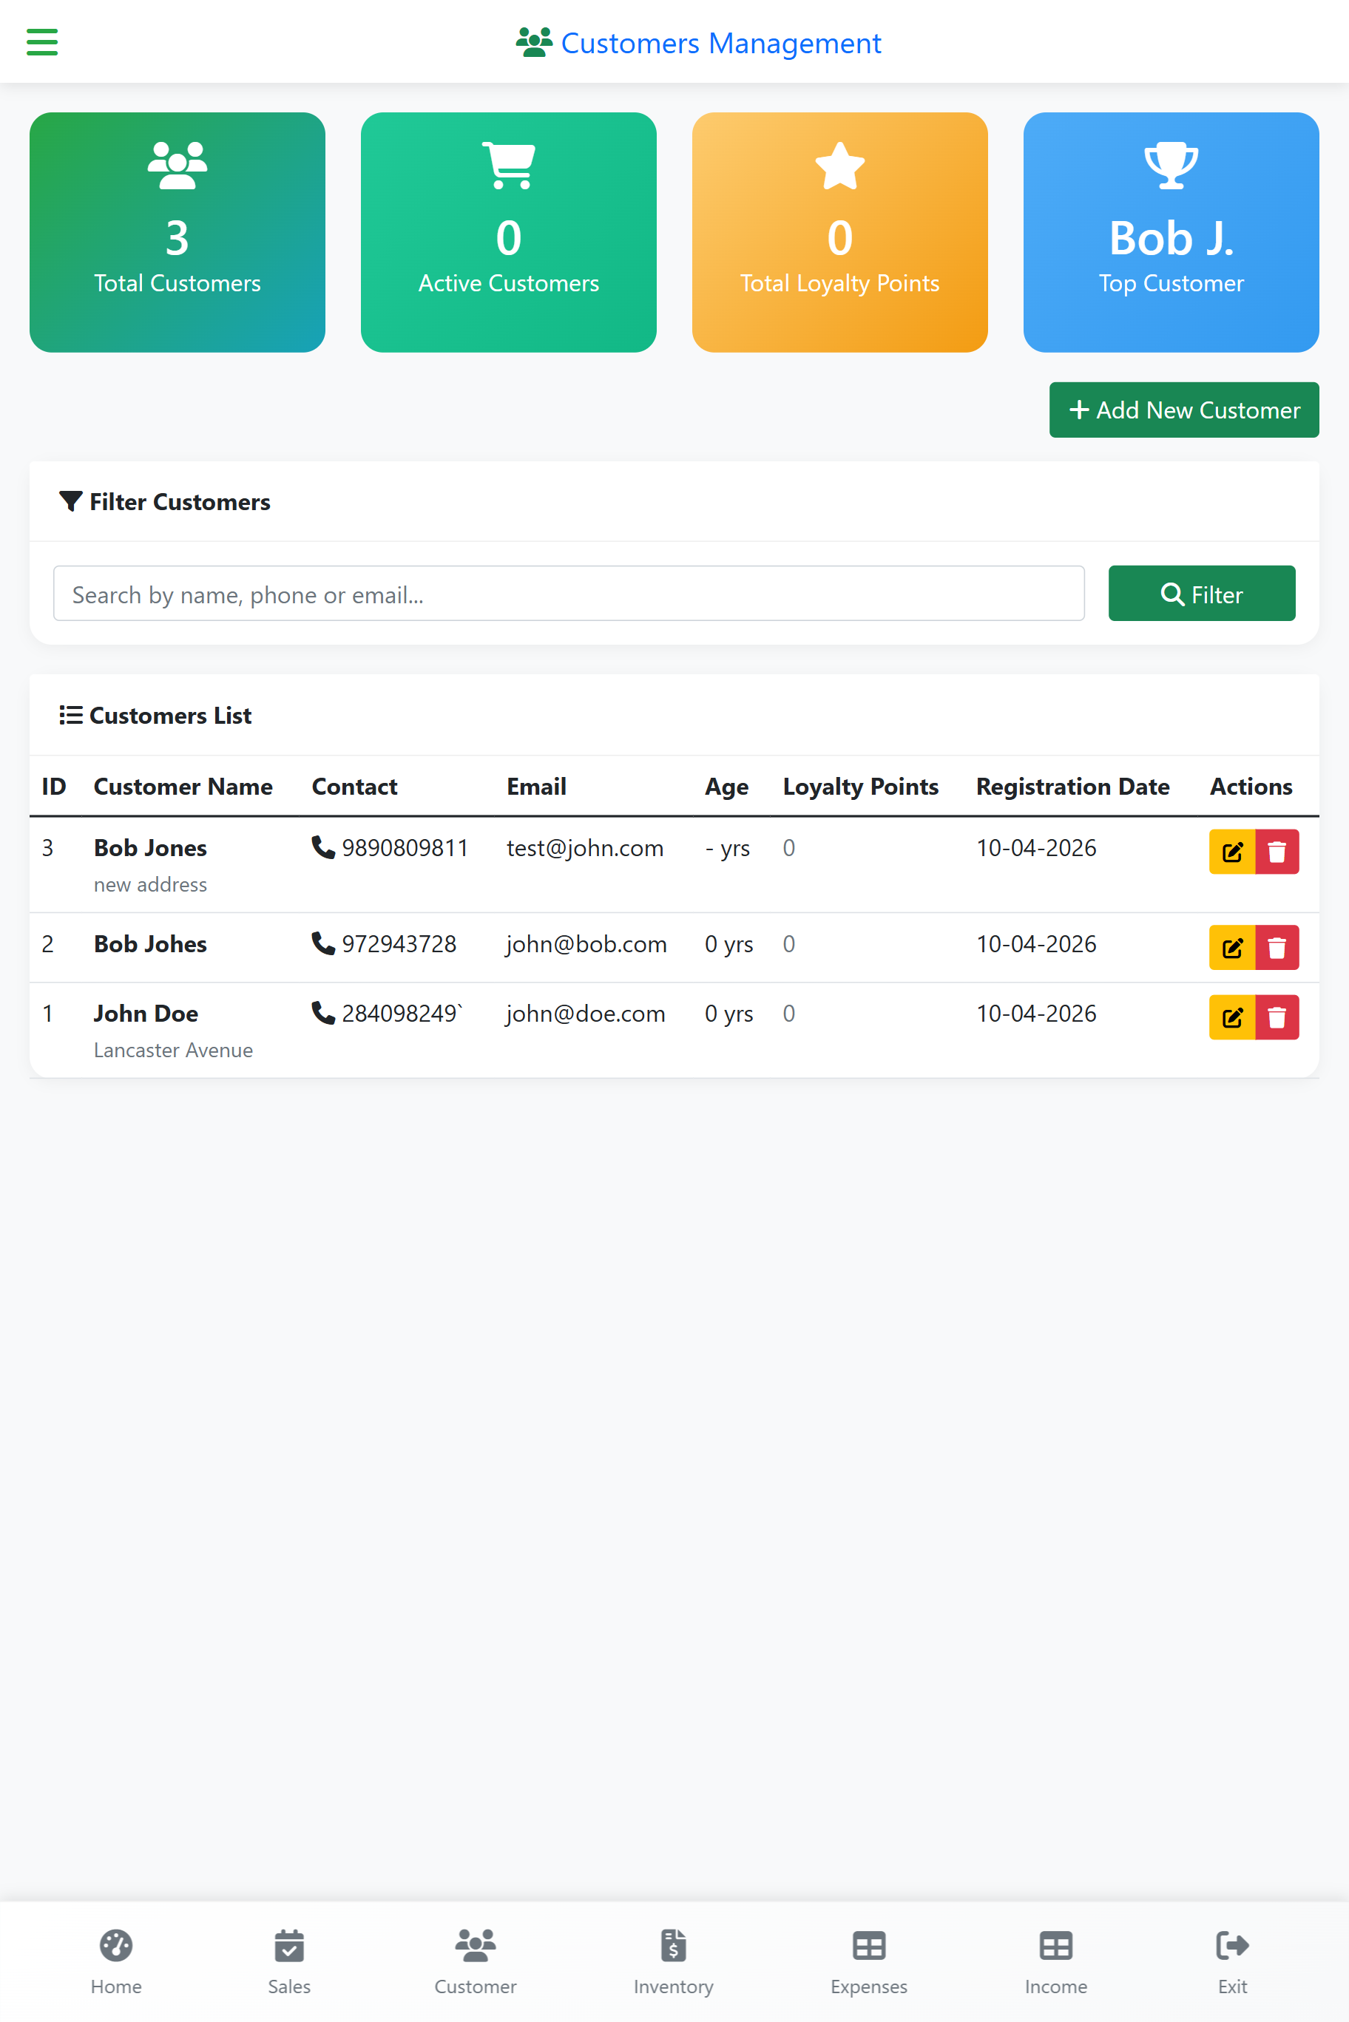Click Customers Management title link
1349x2022 pixels.
click(x=721, y=43)
